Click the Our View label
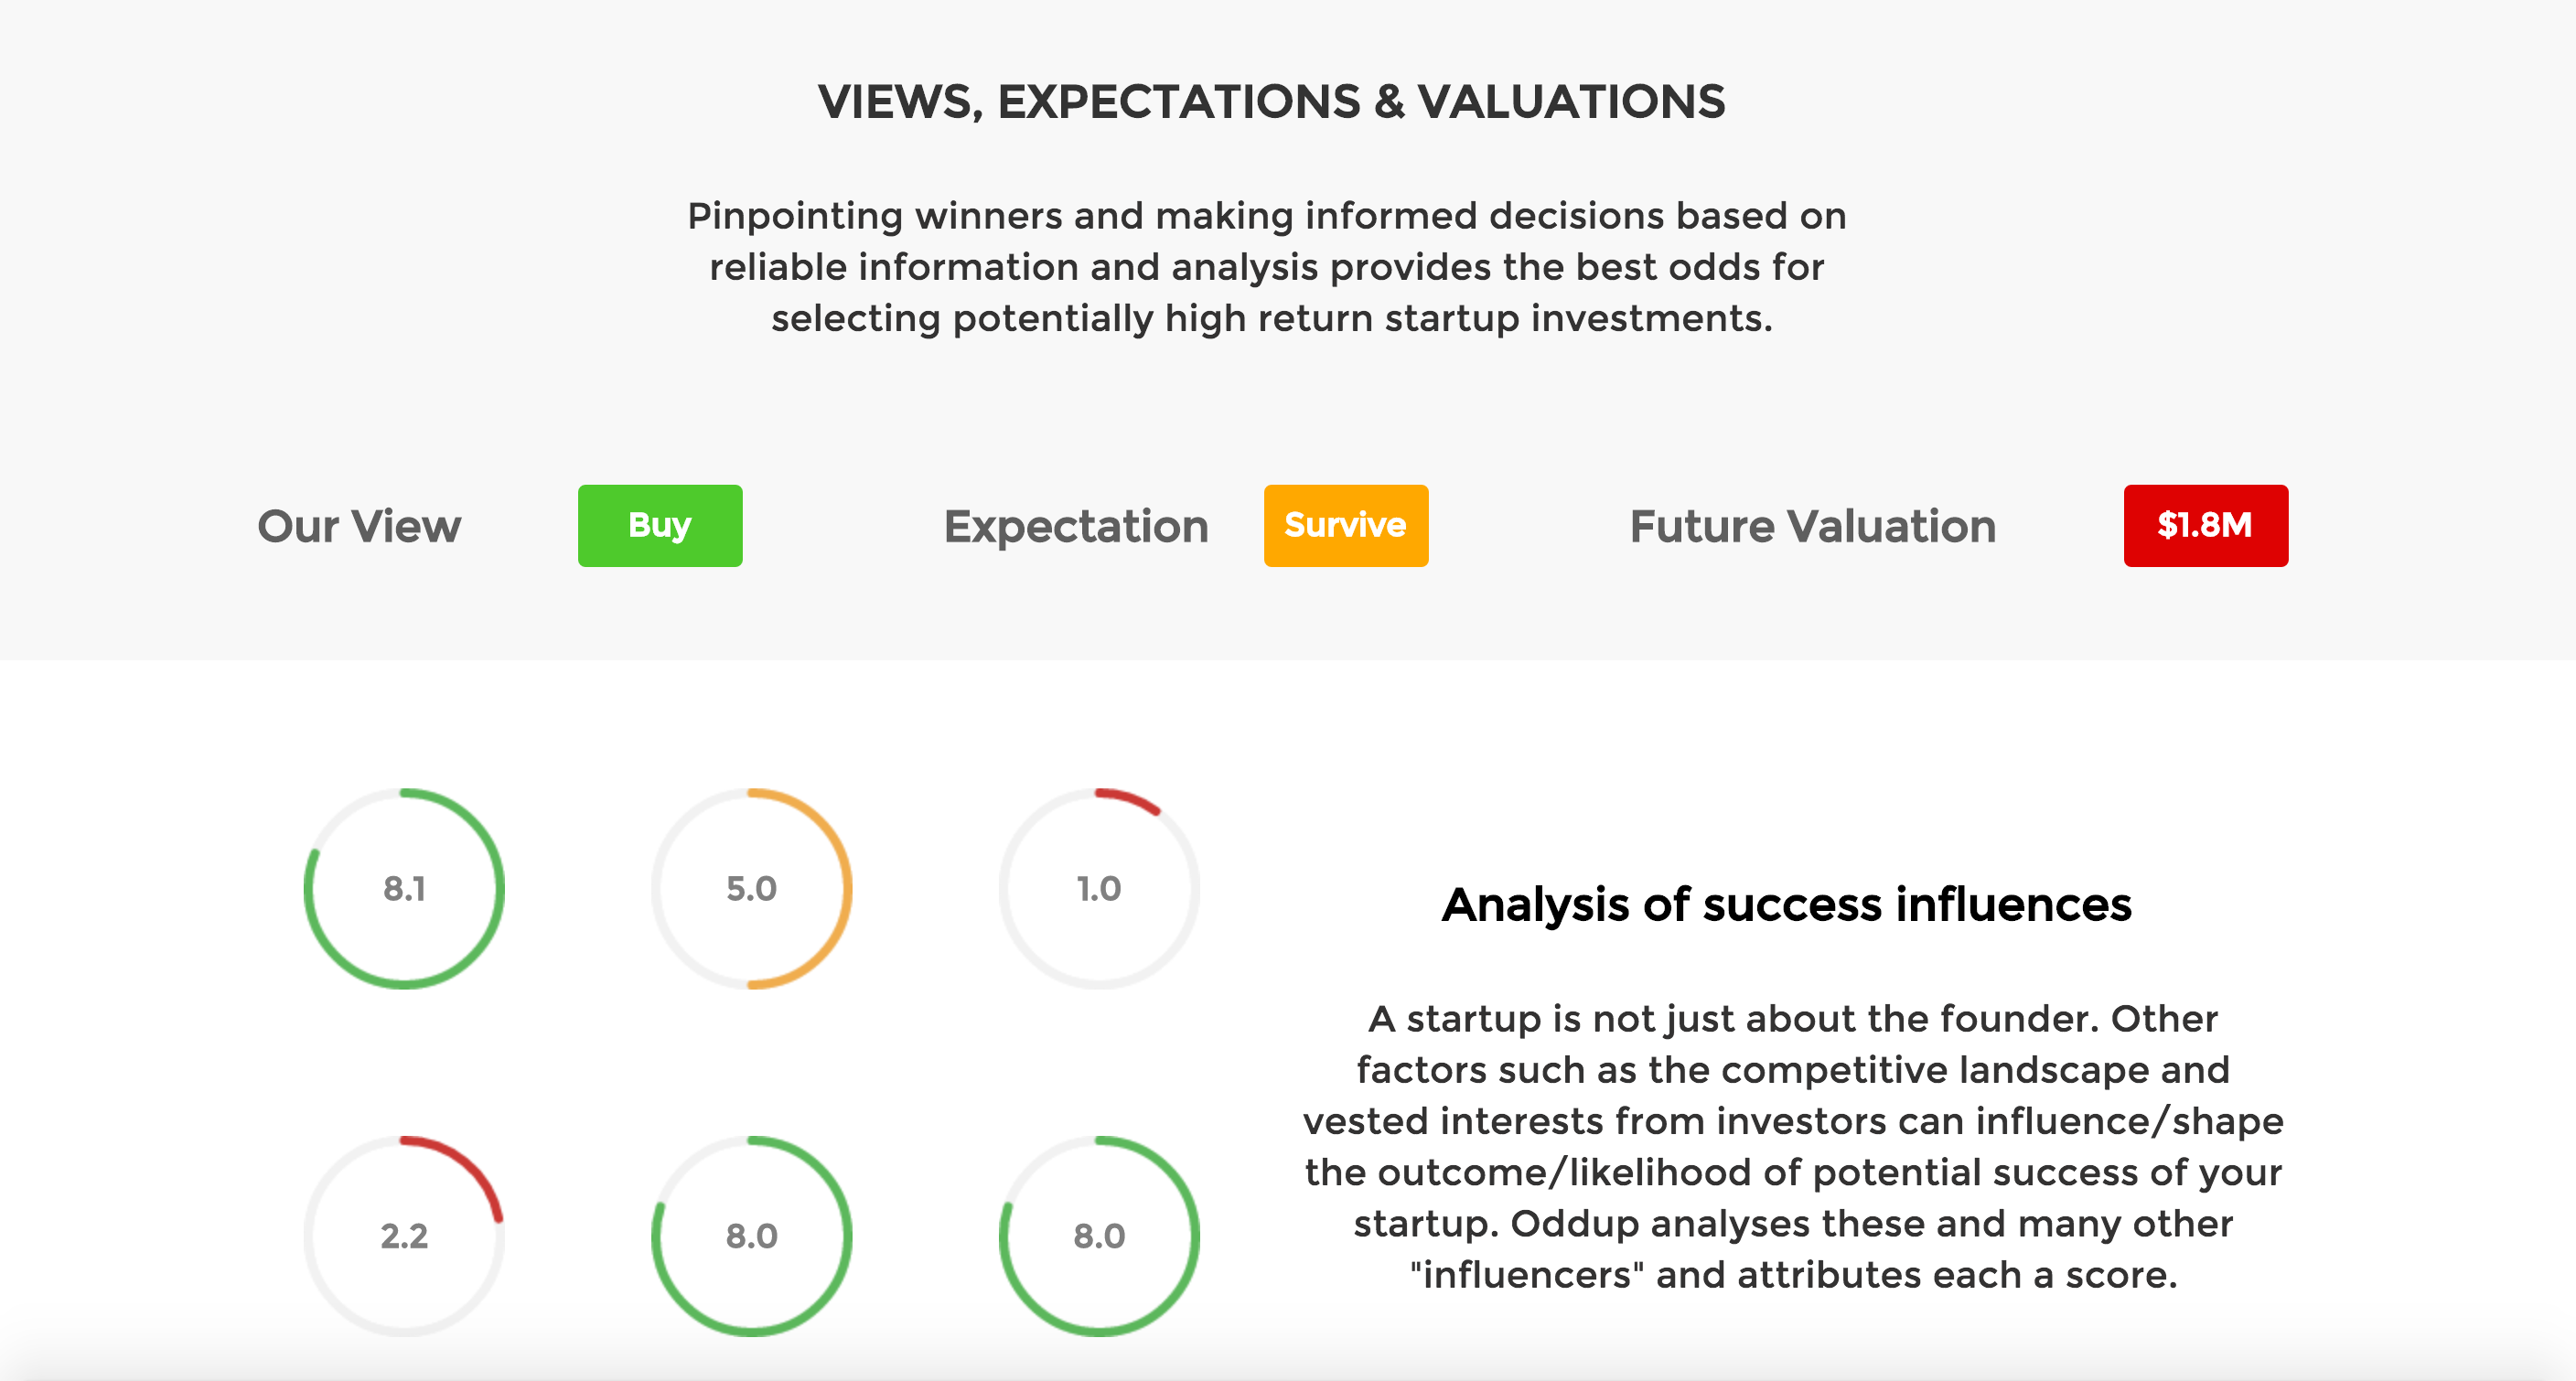 [359, 526]
